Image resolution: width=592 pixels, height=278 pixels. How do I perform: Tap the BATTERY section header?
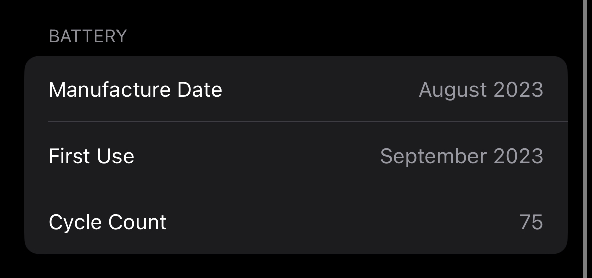[x=87, y=37]
